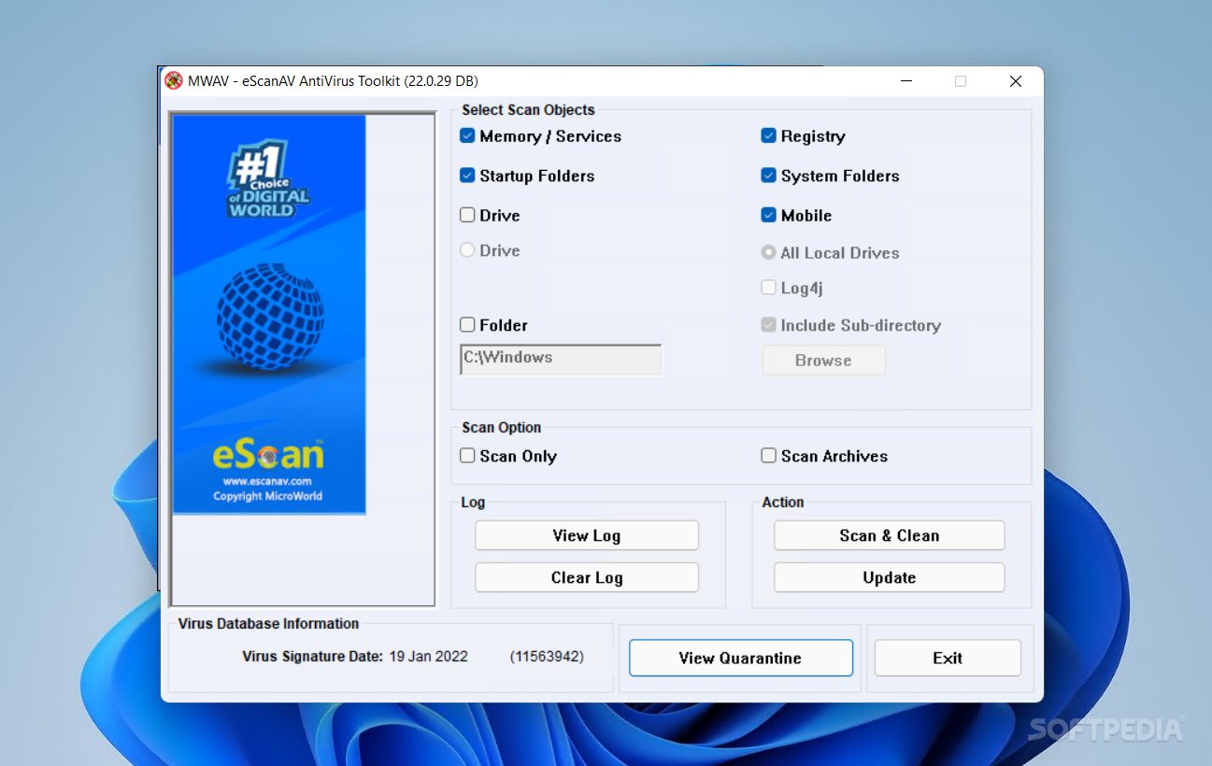Click the Update button

[890, 577]
